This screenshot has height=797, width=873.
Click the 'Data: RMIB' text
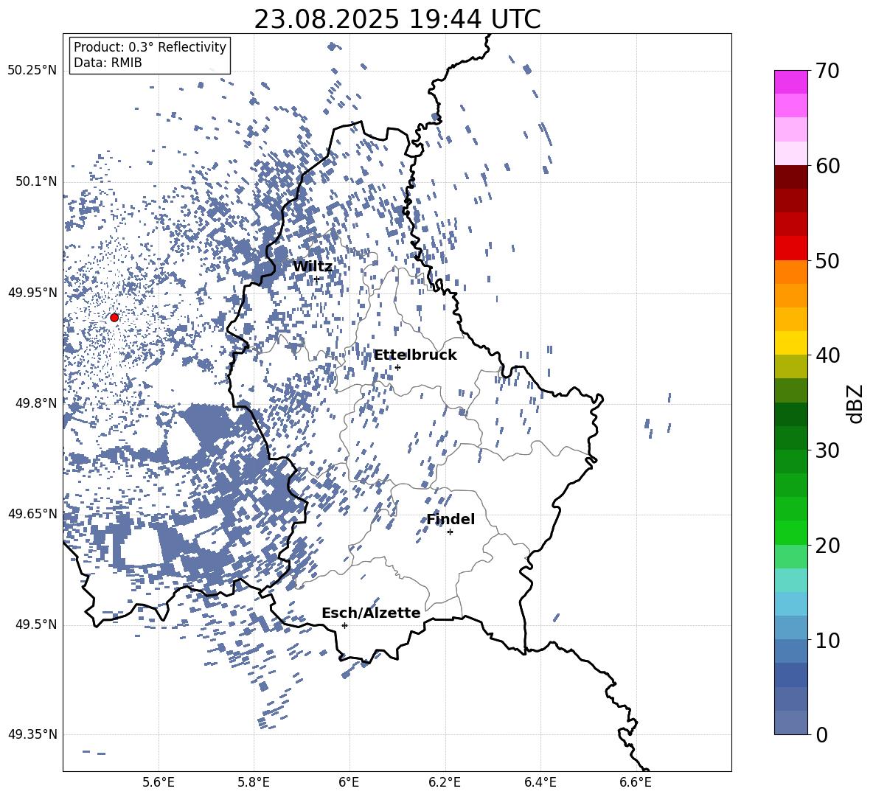[x=108, y=63]
